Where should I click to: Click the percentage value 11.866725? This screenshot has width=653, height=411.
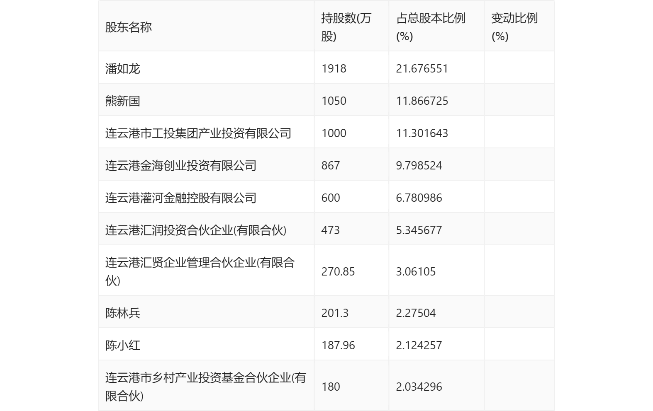[422, 101]
